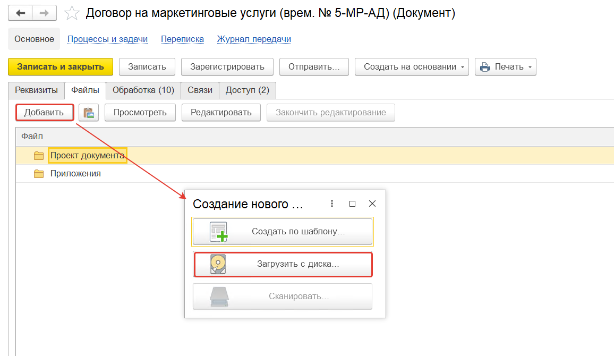614x356 pixels.
Task: Click the Проект документа folder icon
Action: point(38,156)
